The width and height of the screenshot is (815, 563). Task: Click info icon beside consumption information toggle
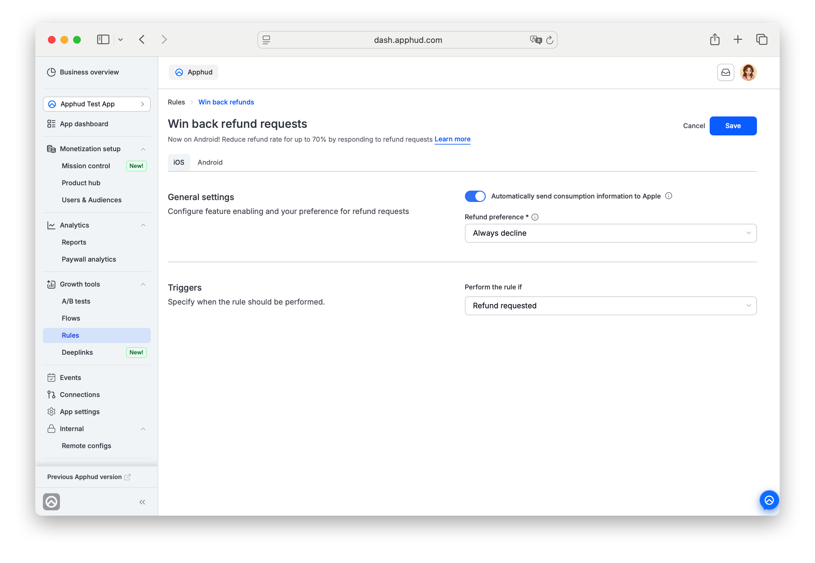(668, 196)
